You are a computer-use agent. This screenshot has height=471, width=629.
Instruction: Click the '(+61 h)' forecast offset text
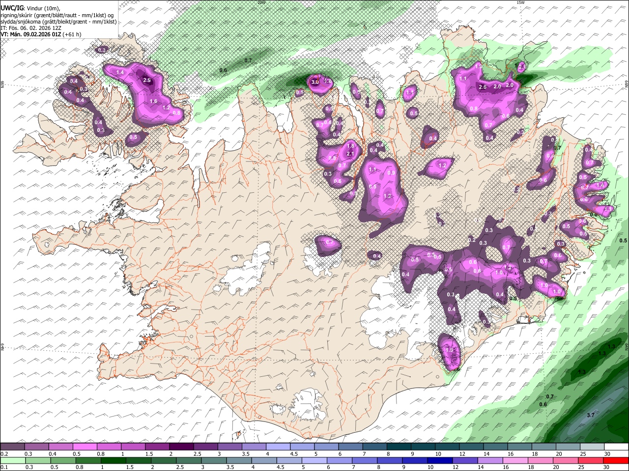point(72,34)
